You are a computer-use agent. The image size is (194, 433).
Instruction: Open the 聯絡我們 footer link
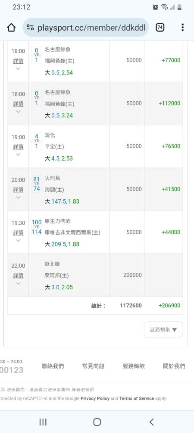pyautogui.click(x=53, y=366)
